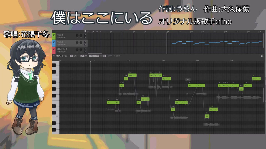Screen dimensions: 266x149
Task: Select the long "ze" note
Action: point(181,103)
